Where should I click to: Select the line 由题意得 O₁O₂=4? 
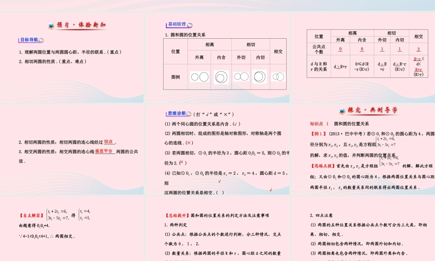click(x=34, y=226)
